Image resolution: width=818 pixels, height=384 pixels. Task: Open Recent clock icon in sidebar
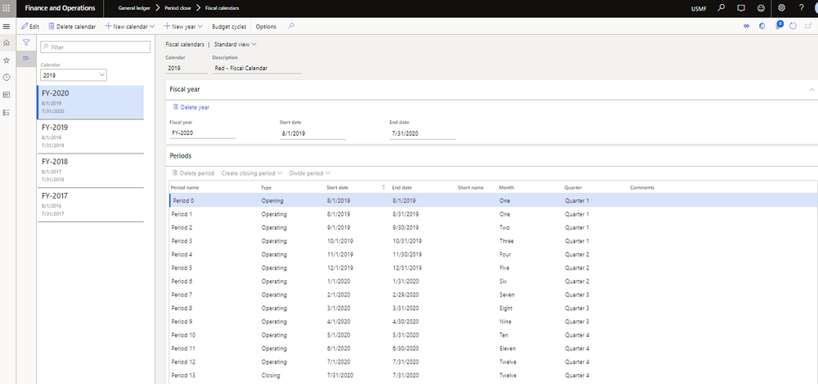point(7,78)
